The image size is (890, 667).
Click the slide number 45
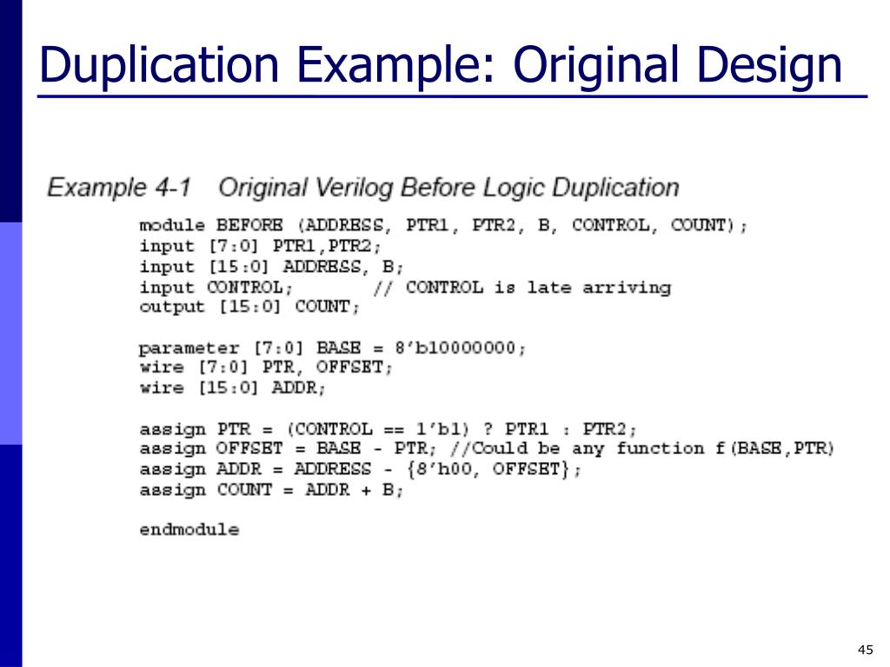tap(866, 650)
